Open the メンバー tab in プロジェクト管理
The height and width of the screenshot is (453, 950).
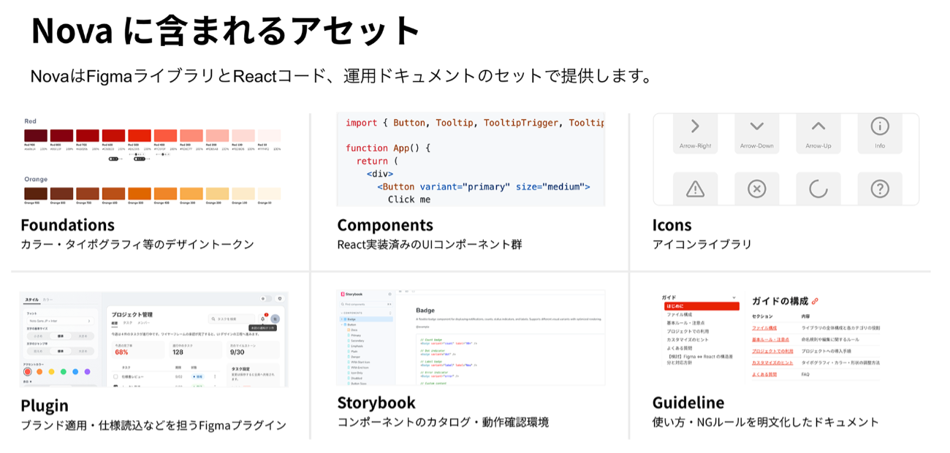143,322
